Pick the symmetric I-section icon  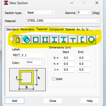[x=54, y=40]
